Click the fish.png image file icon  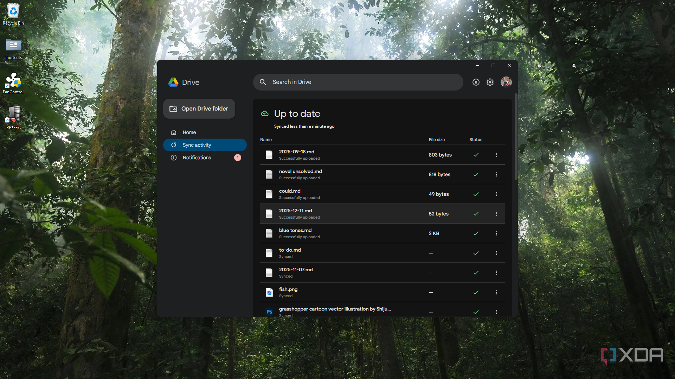click(269, 292)
